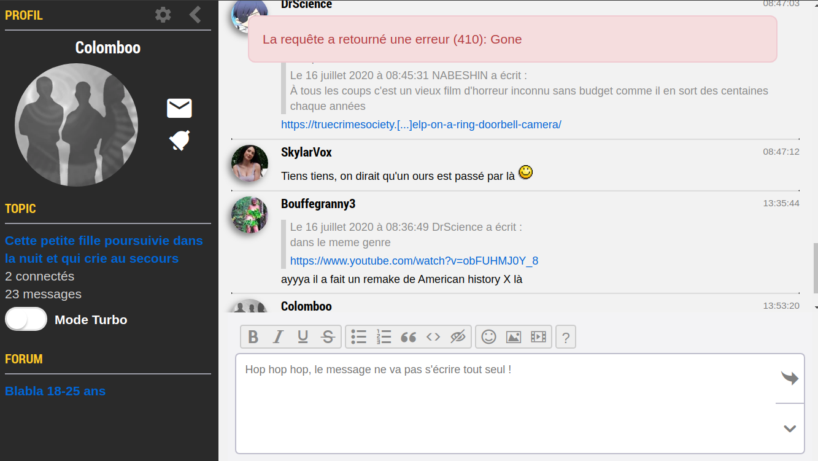Insert a video via film icon
This screenshot has width=818, height=461.
[x=538, y=337]
